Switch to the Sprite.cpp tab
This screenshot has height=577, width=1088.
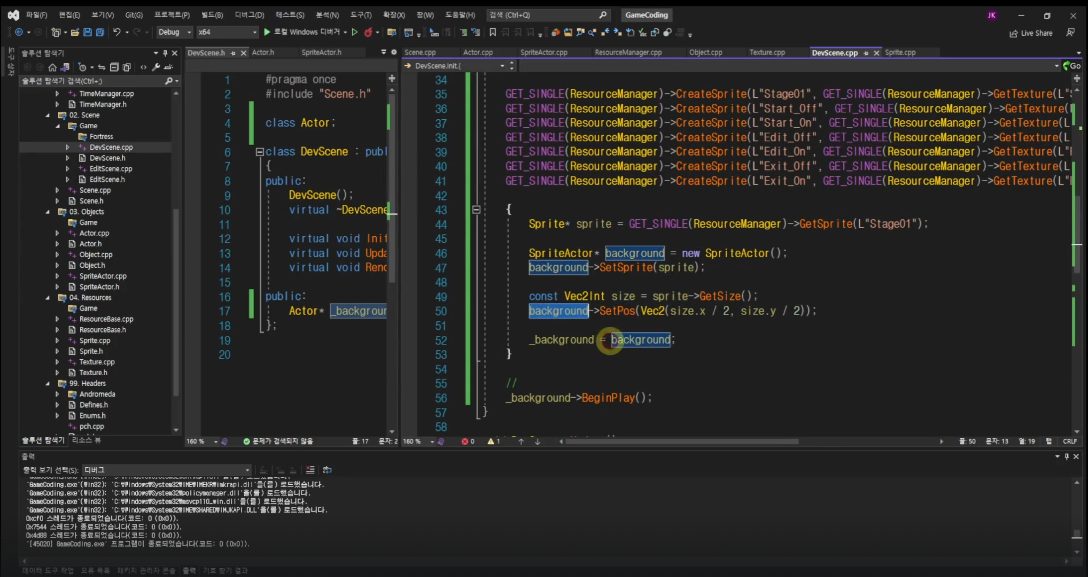(x=900, y=52)
